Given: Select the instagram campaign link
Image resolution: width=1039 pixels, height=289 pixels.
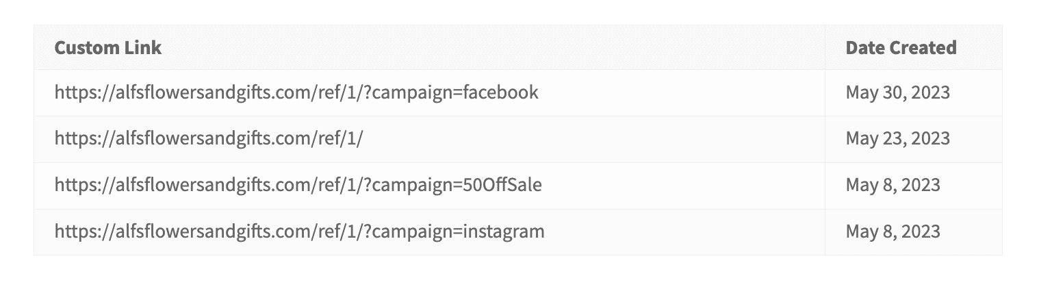Looking at the screenshot, I should point(300,232).
